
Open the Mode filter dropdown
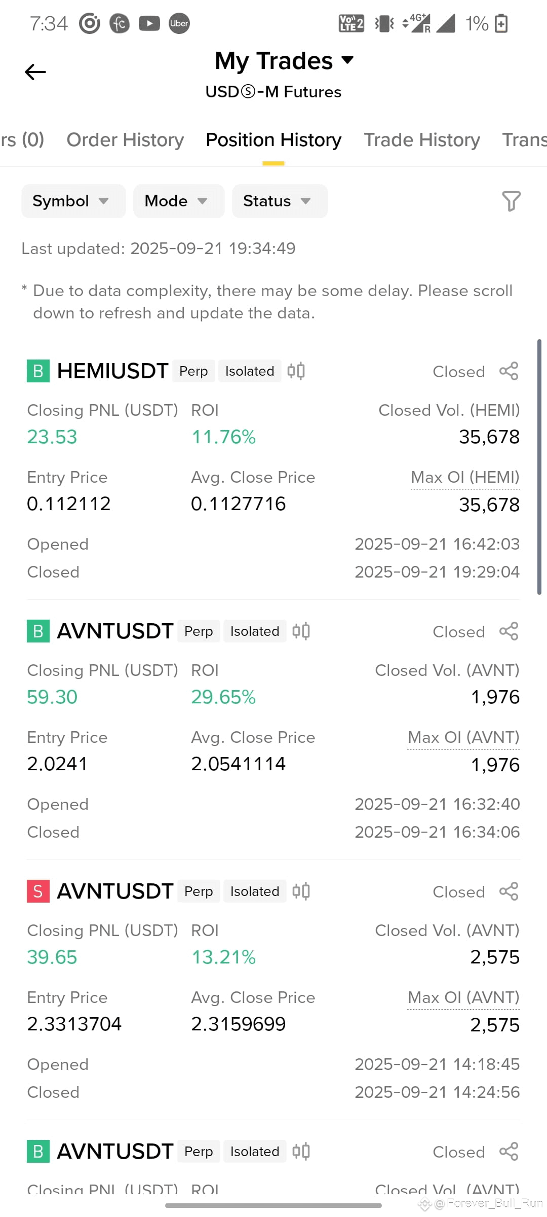pos(179,201)
